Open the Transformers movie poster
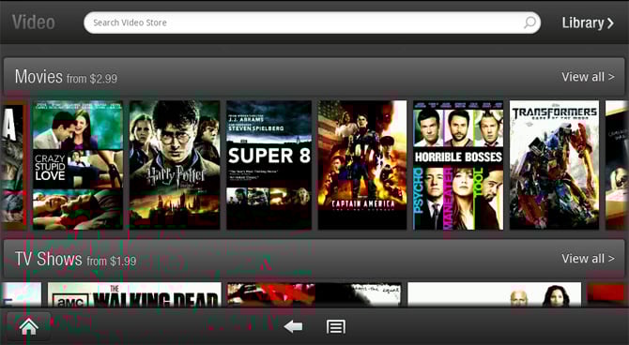 (x=555, y=165)
